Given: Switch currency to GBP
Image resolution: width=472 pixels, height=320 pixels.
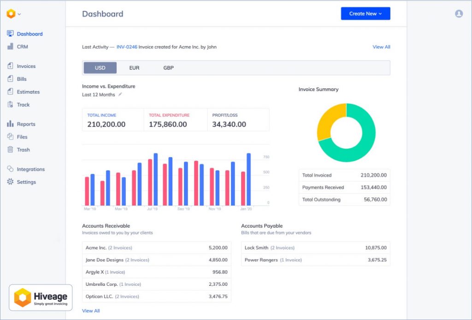Looking at the screenshot, I should point(168,68).
